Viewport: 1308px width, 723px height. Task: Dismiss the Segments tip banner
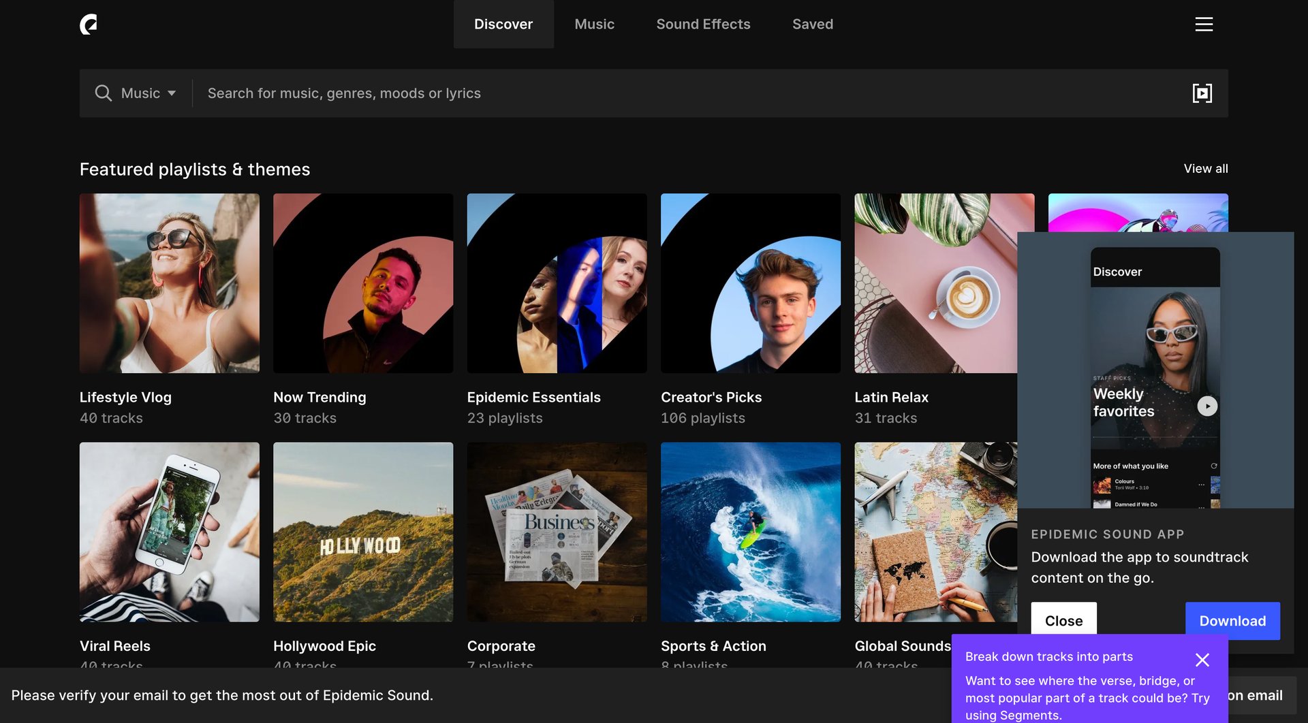(x=1202, y=659)
